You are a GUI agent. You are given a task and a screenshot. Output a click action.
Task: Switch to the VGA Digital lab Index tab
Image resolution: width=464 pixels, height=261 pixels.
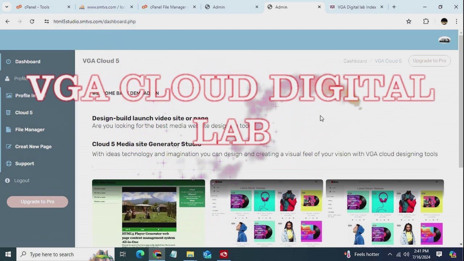[357, 7]
